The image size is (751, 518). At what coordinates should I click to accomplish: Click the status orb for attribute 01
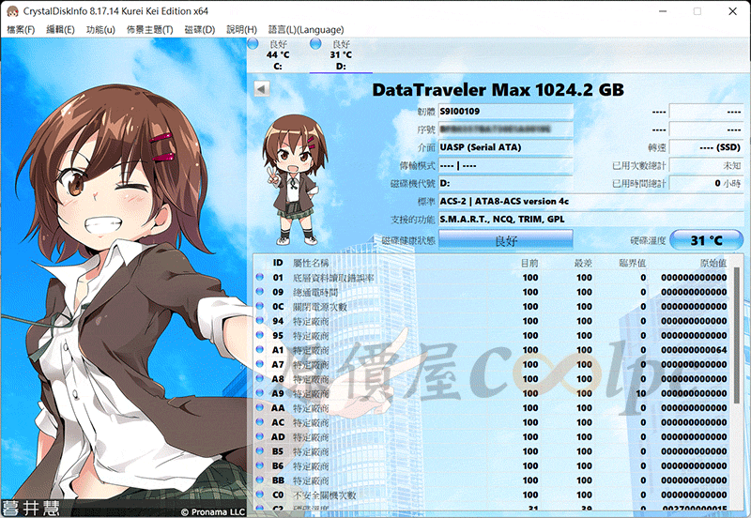(x=260, y=277)
